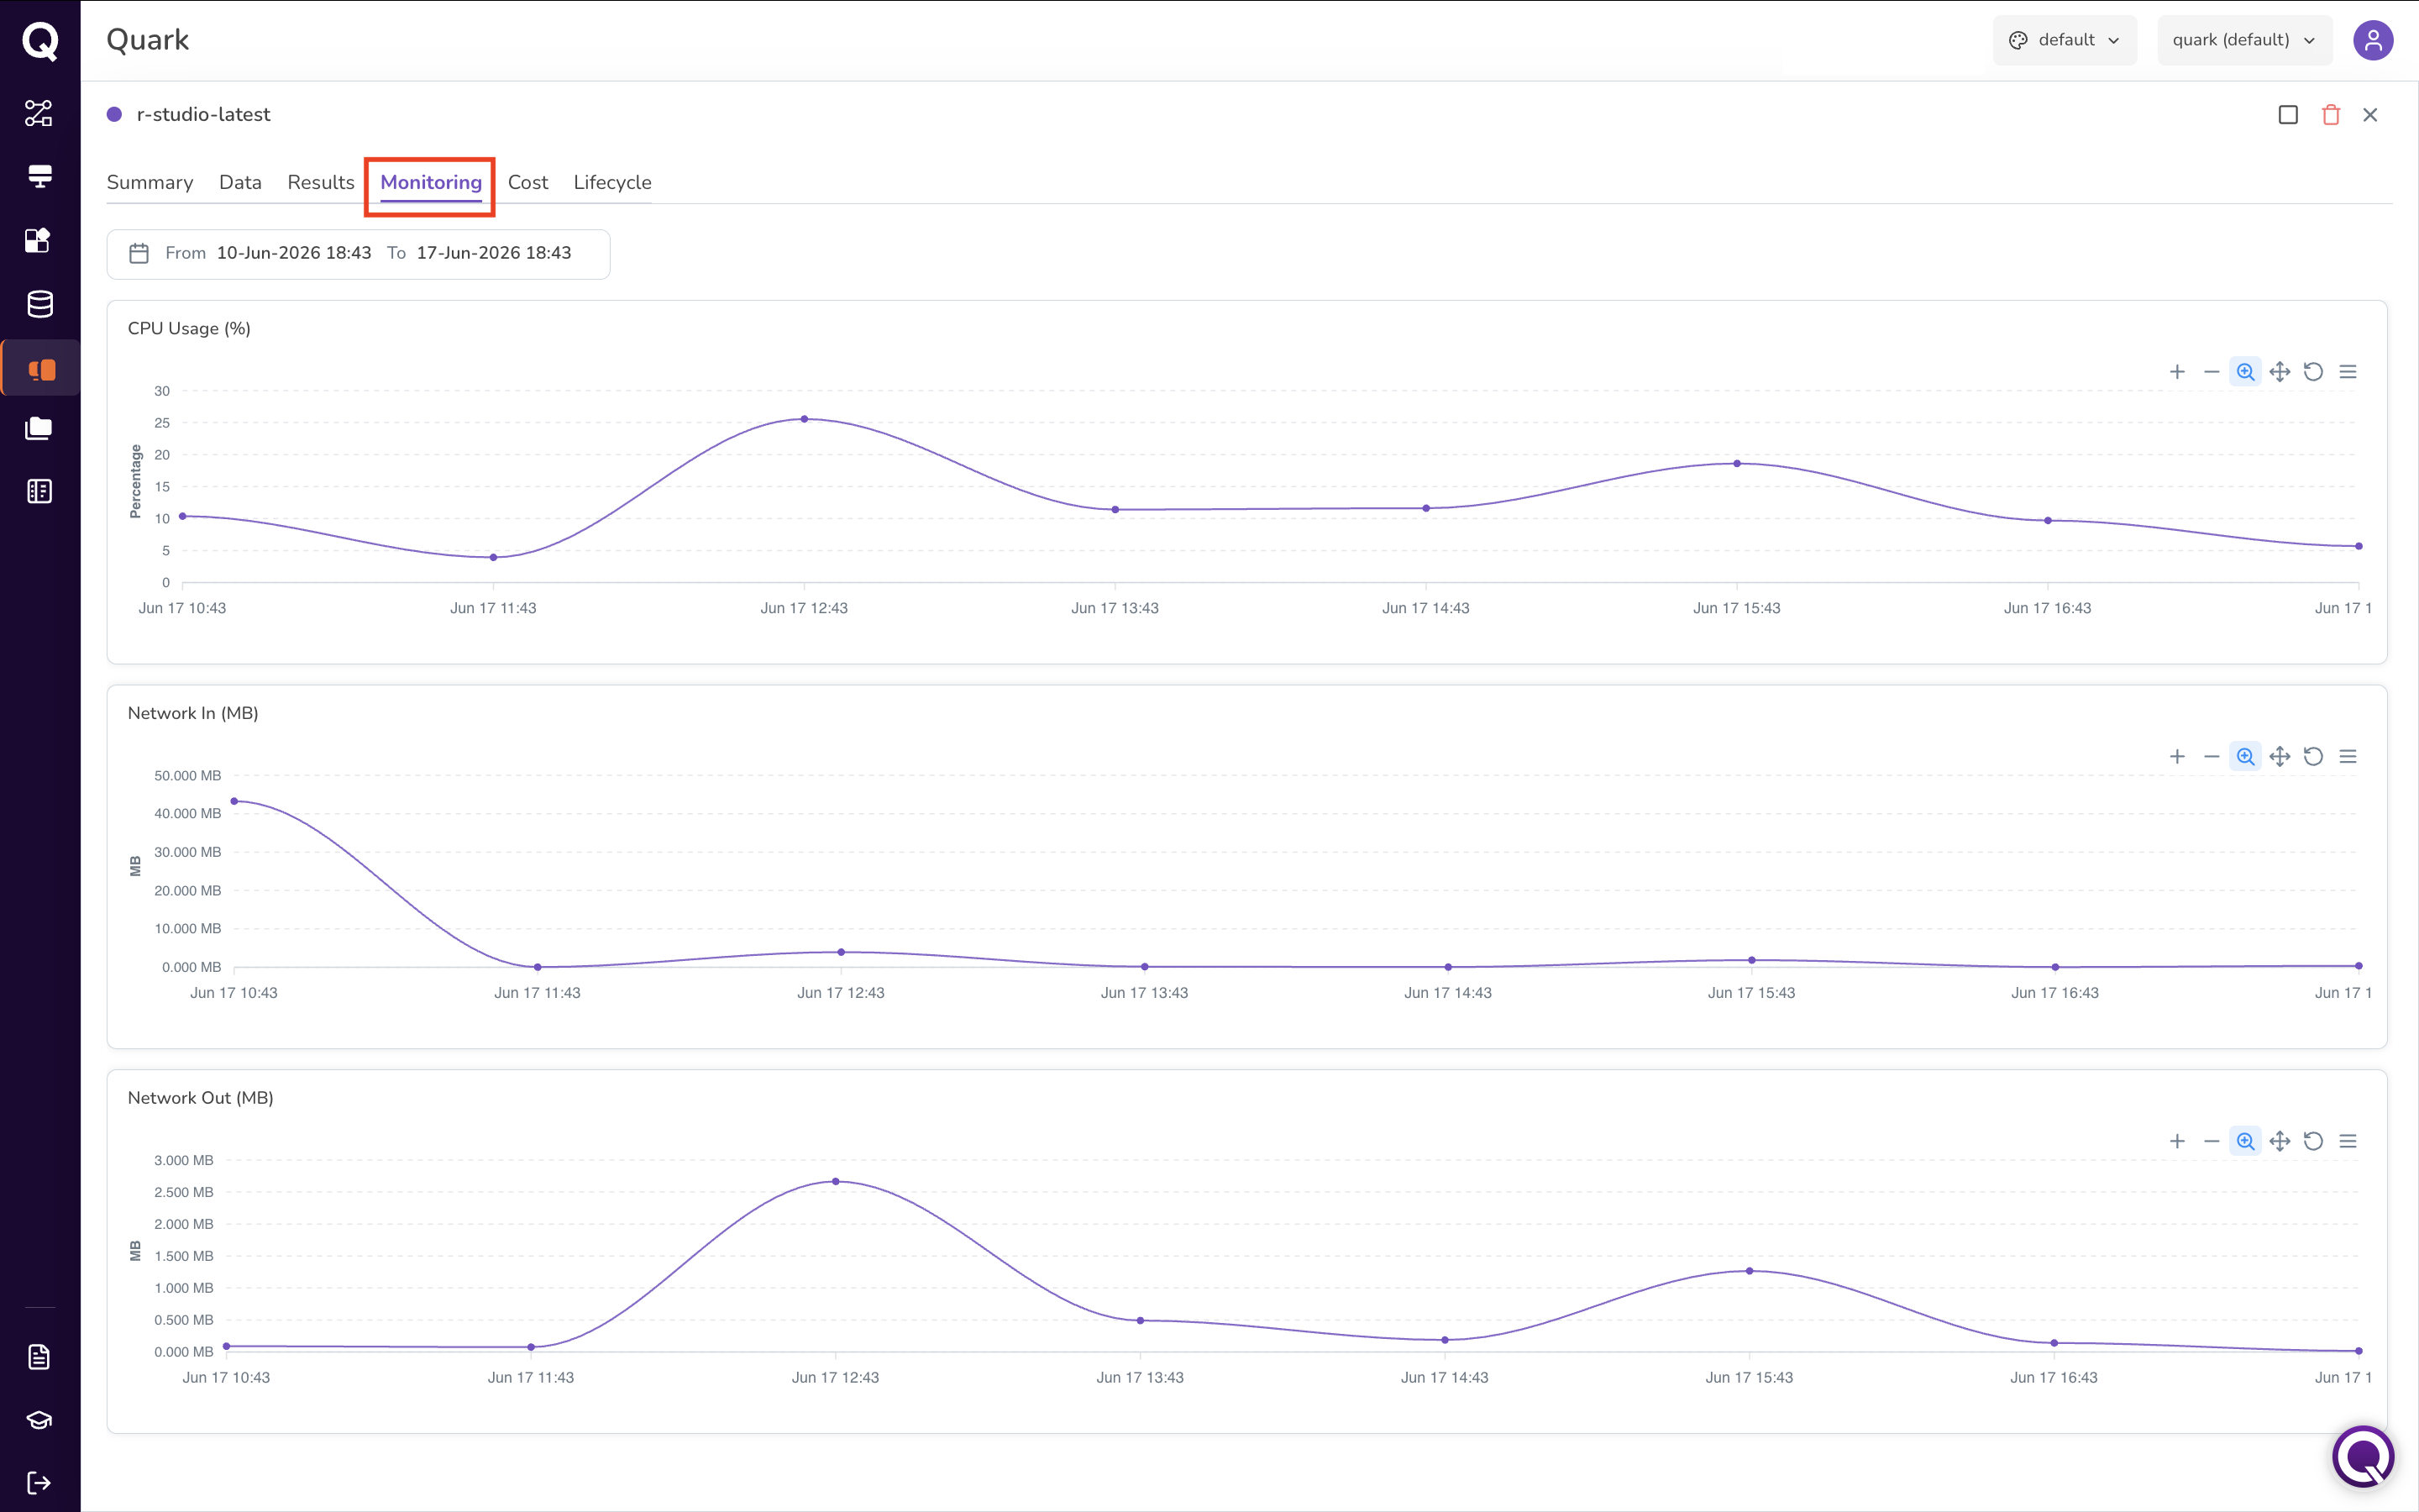Open the compute/server icon in the sidebar
2419x1512 pixels.
click(39, 176)
